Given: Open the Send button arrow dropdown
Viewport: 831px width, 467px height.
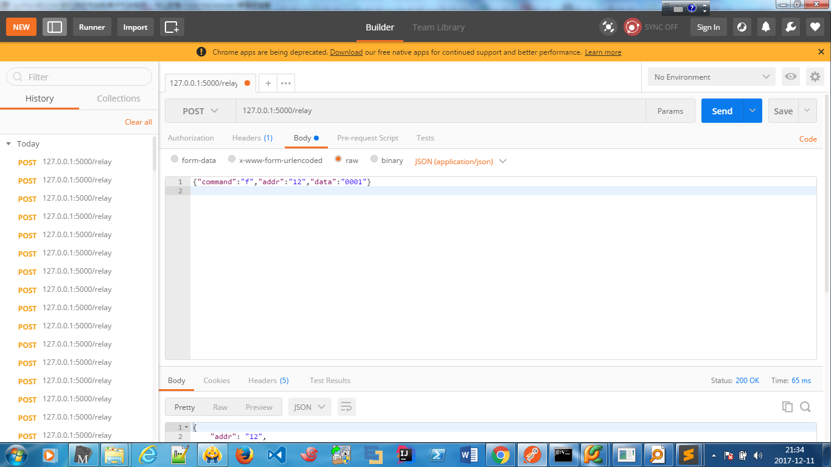Looking at the screenshot, I should [753, 111].
